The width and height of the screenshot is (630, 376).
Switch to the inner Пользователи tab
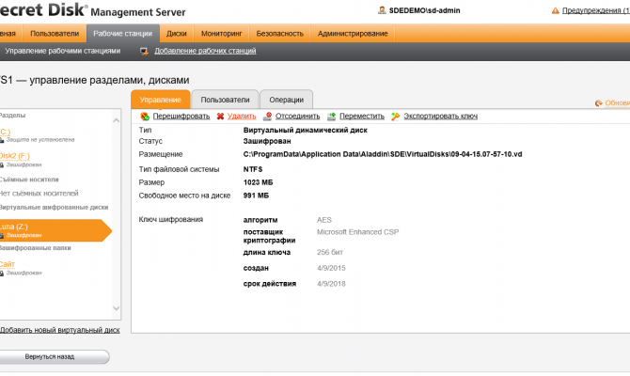[225, 100]
